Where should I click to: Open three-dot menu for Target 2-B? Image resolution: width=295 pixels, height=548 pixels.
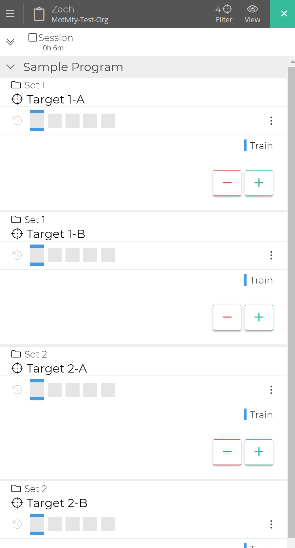tap(271, 524)
